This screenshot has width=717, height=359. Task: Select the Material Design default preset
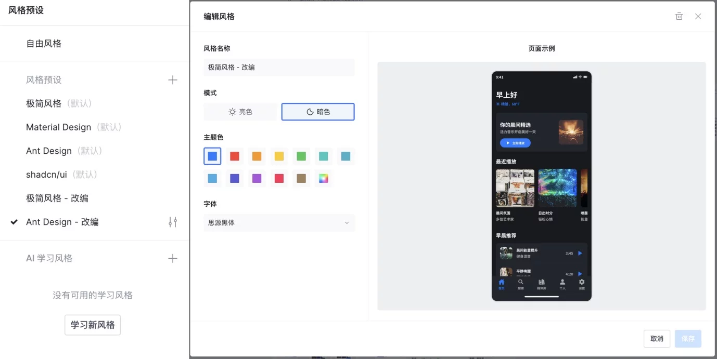pos(58,127)
